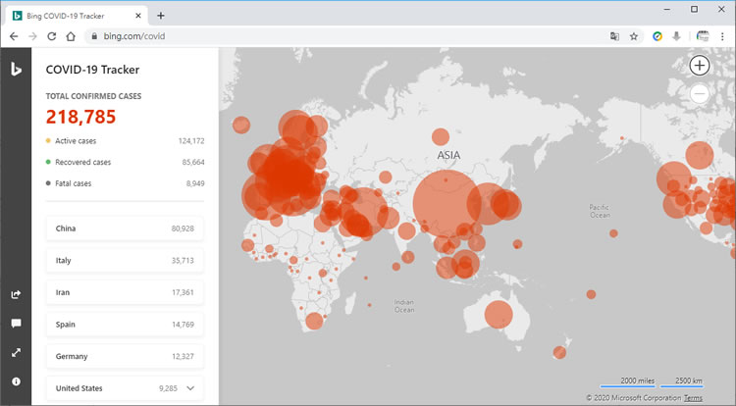Open Chrome's three-dot menu

tap(722, 36)
